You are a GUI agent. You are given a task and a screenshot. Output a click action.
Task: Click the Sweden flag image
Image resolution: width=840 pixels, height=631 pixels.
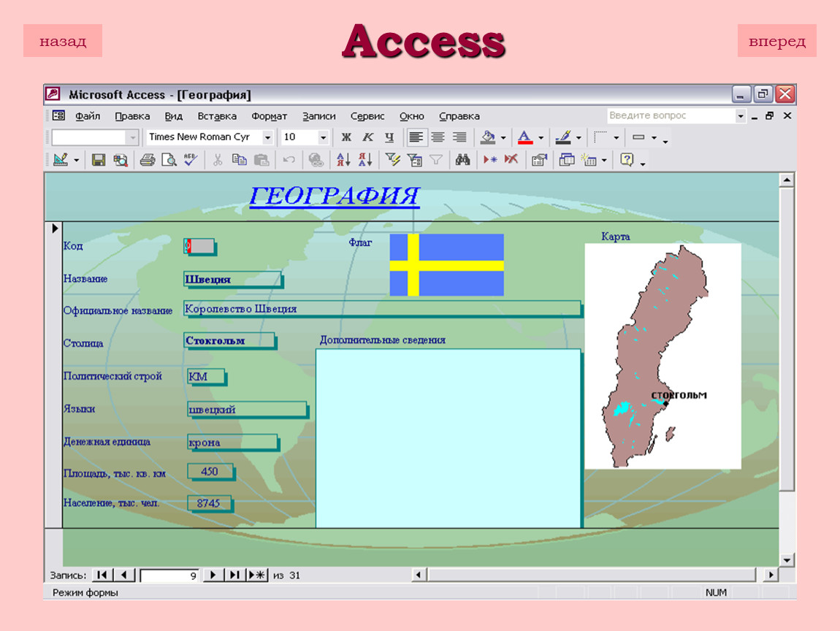coord(447,264)
